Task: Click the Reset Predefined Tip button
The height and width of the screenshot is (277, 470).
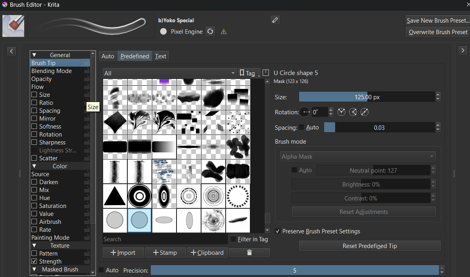Action: [x=369, y=246]
